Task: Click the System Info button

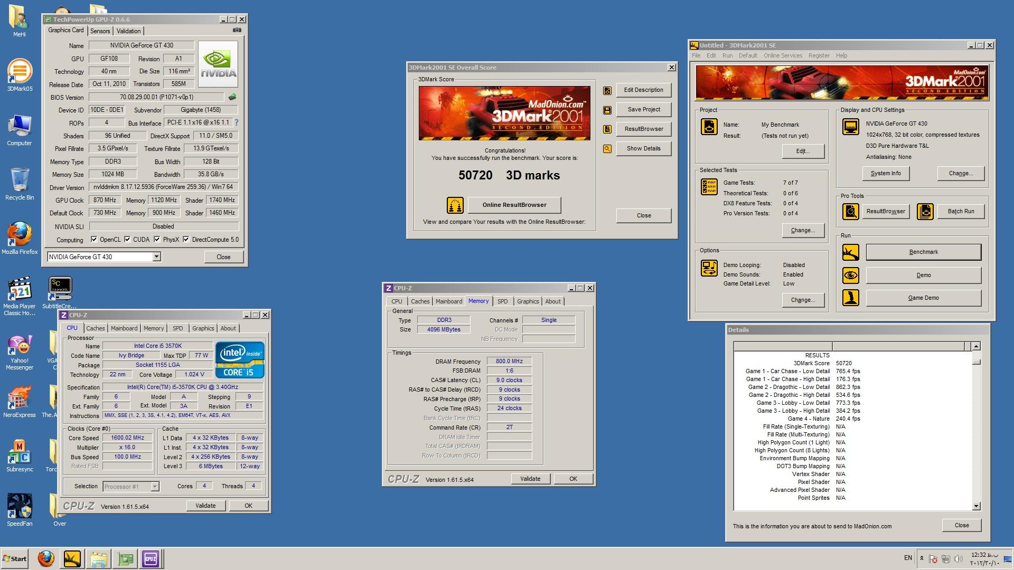Action: point(886,173)
